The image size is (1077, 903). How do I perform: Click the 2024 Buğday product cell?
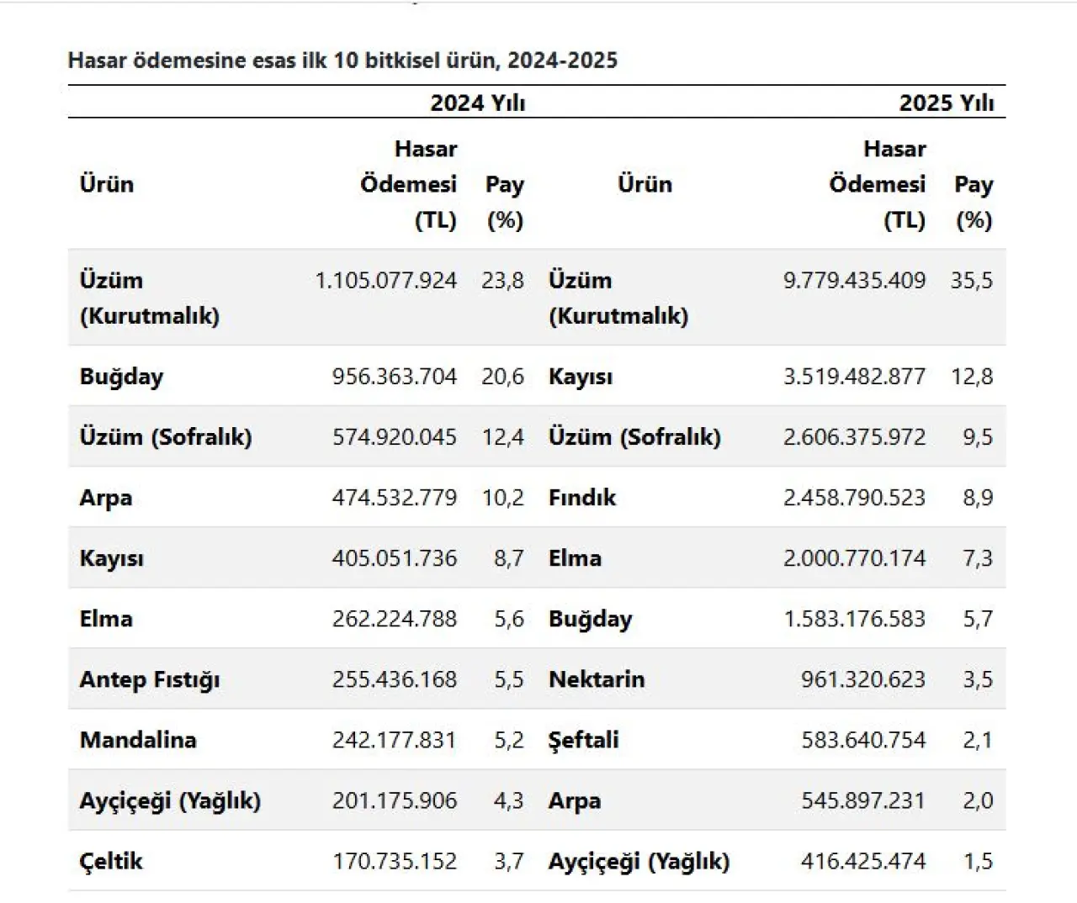coord(121,377)
